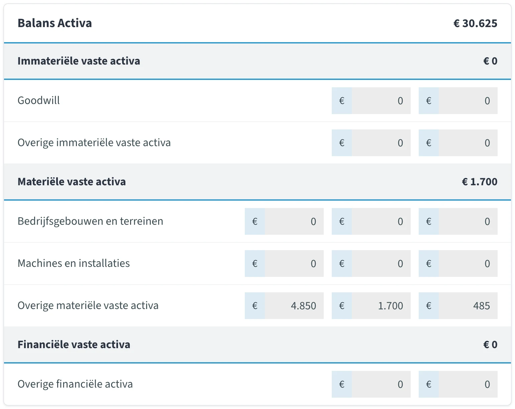Image resolution: width=515 pixels, height=409 pixels.
Task: Click first Overige financiële activa field
Action: coord(381,384)
